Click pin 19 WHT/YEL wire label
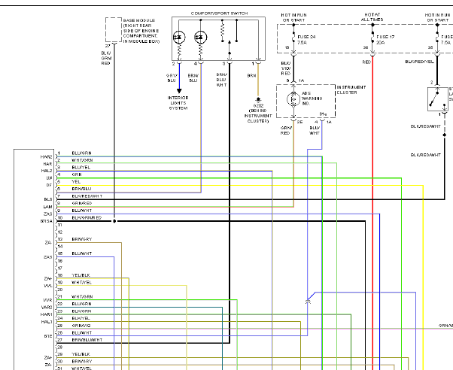The width and height of the screenshot is (453, 370). [x=82, y=282]
